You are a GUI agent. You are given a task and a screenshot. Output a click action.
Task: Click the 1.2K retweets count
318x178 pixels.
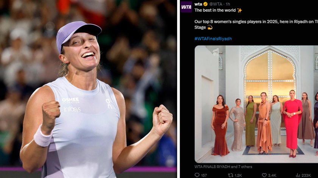pos(238,175)
